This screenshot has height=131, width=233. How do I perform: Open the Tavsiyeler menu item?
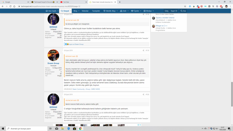click(x=96, y=11)
